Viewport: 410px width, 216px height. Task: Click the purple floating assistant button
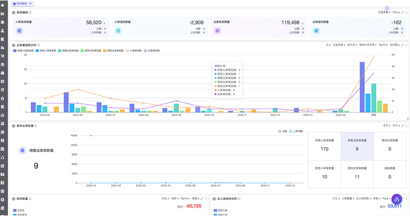pos(397,200)
